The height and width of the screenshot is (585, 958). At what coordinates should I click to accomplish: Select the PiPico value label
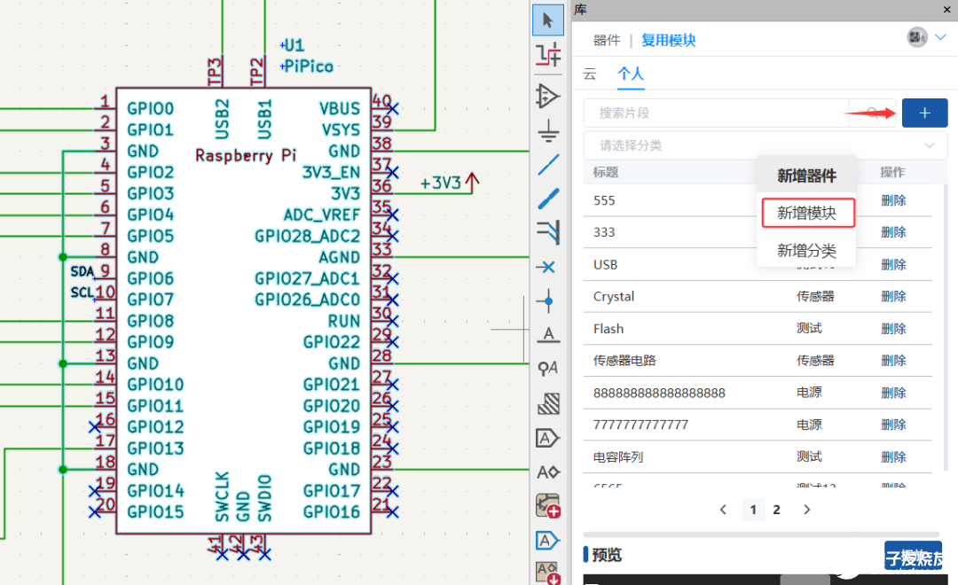coord(309,66)
